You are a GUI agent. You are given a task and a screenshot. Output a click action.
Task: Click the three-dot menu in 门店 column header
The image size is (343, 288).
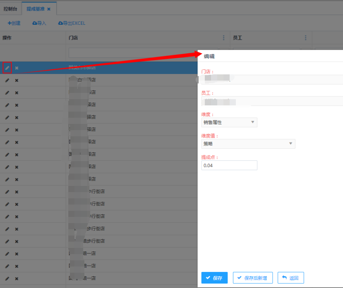224,38
